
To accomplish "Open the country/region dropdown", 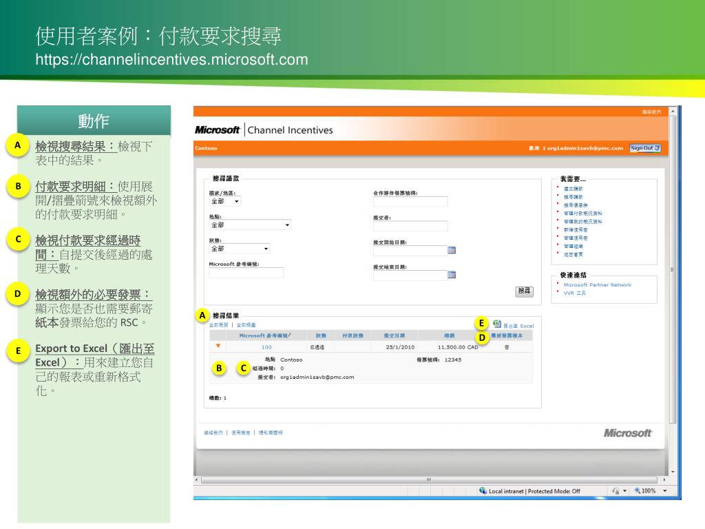I will point(225,202).
